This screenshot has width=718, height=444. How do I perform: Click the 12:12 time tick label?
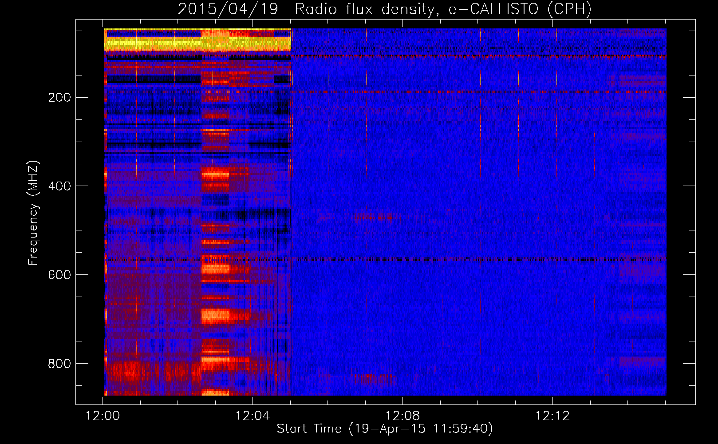552,416
